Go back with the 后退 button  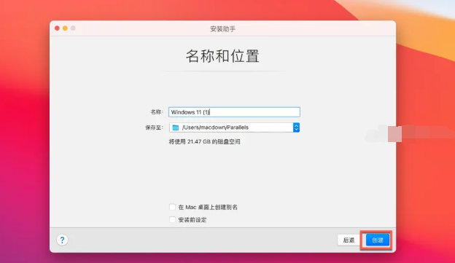click(349, 240)
